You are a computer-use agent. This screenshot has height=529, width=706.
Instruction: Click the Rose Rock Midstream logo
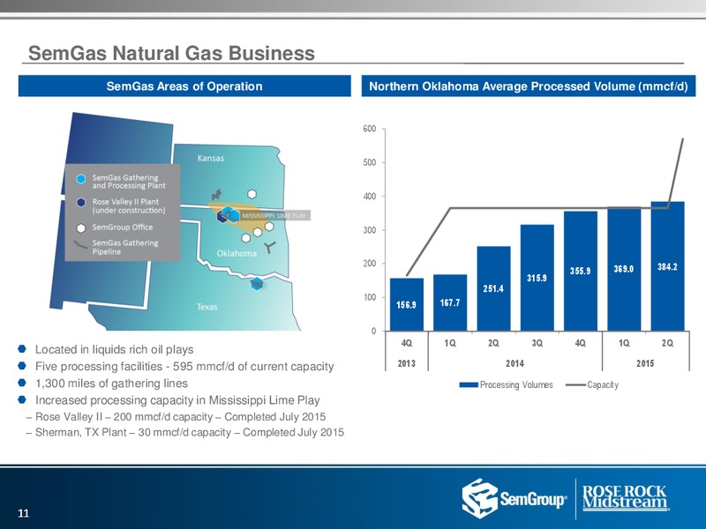click(x=625, y=498)
